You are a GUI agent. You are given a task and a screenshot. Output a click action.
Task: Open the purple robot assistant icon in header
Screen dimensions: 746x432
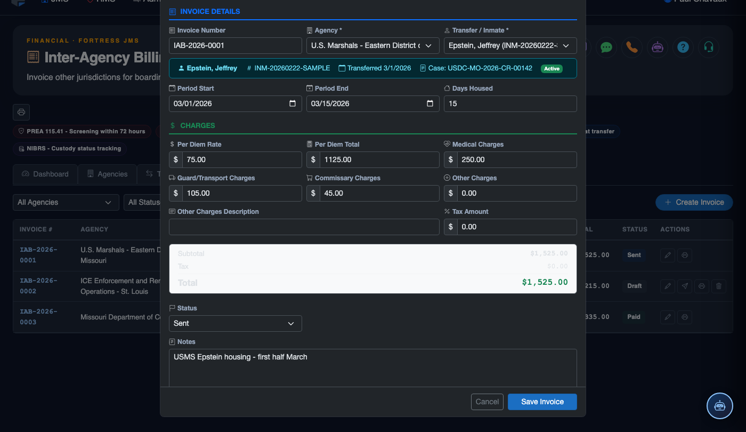click(x=658, y=47)
